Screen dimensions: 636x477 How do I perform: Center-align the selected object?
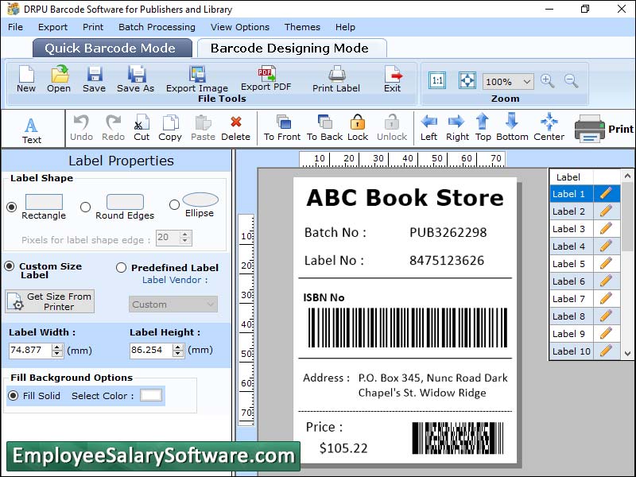click(x=549, y=127)
